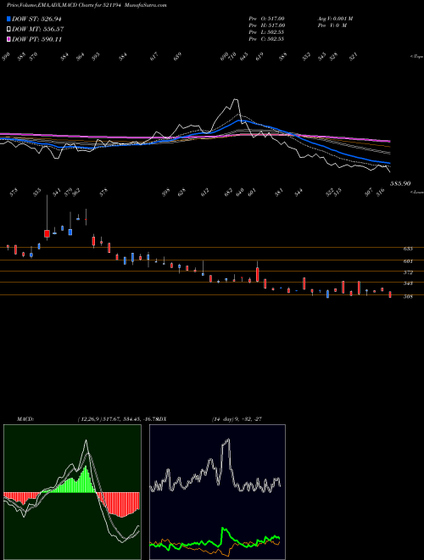Click the 505 price level label
Image resolution: width=424 pixels, height=560 pixels.
click(408, 296)
